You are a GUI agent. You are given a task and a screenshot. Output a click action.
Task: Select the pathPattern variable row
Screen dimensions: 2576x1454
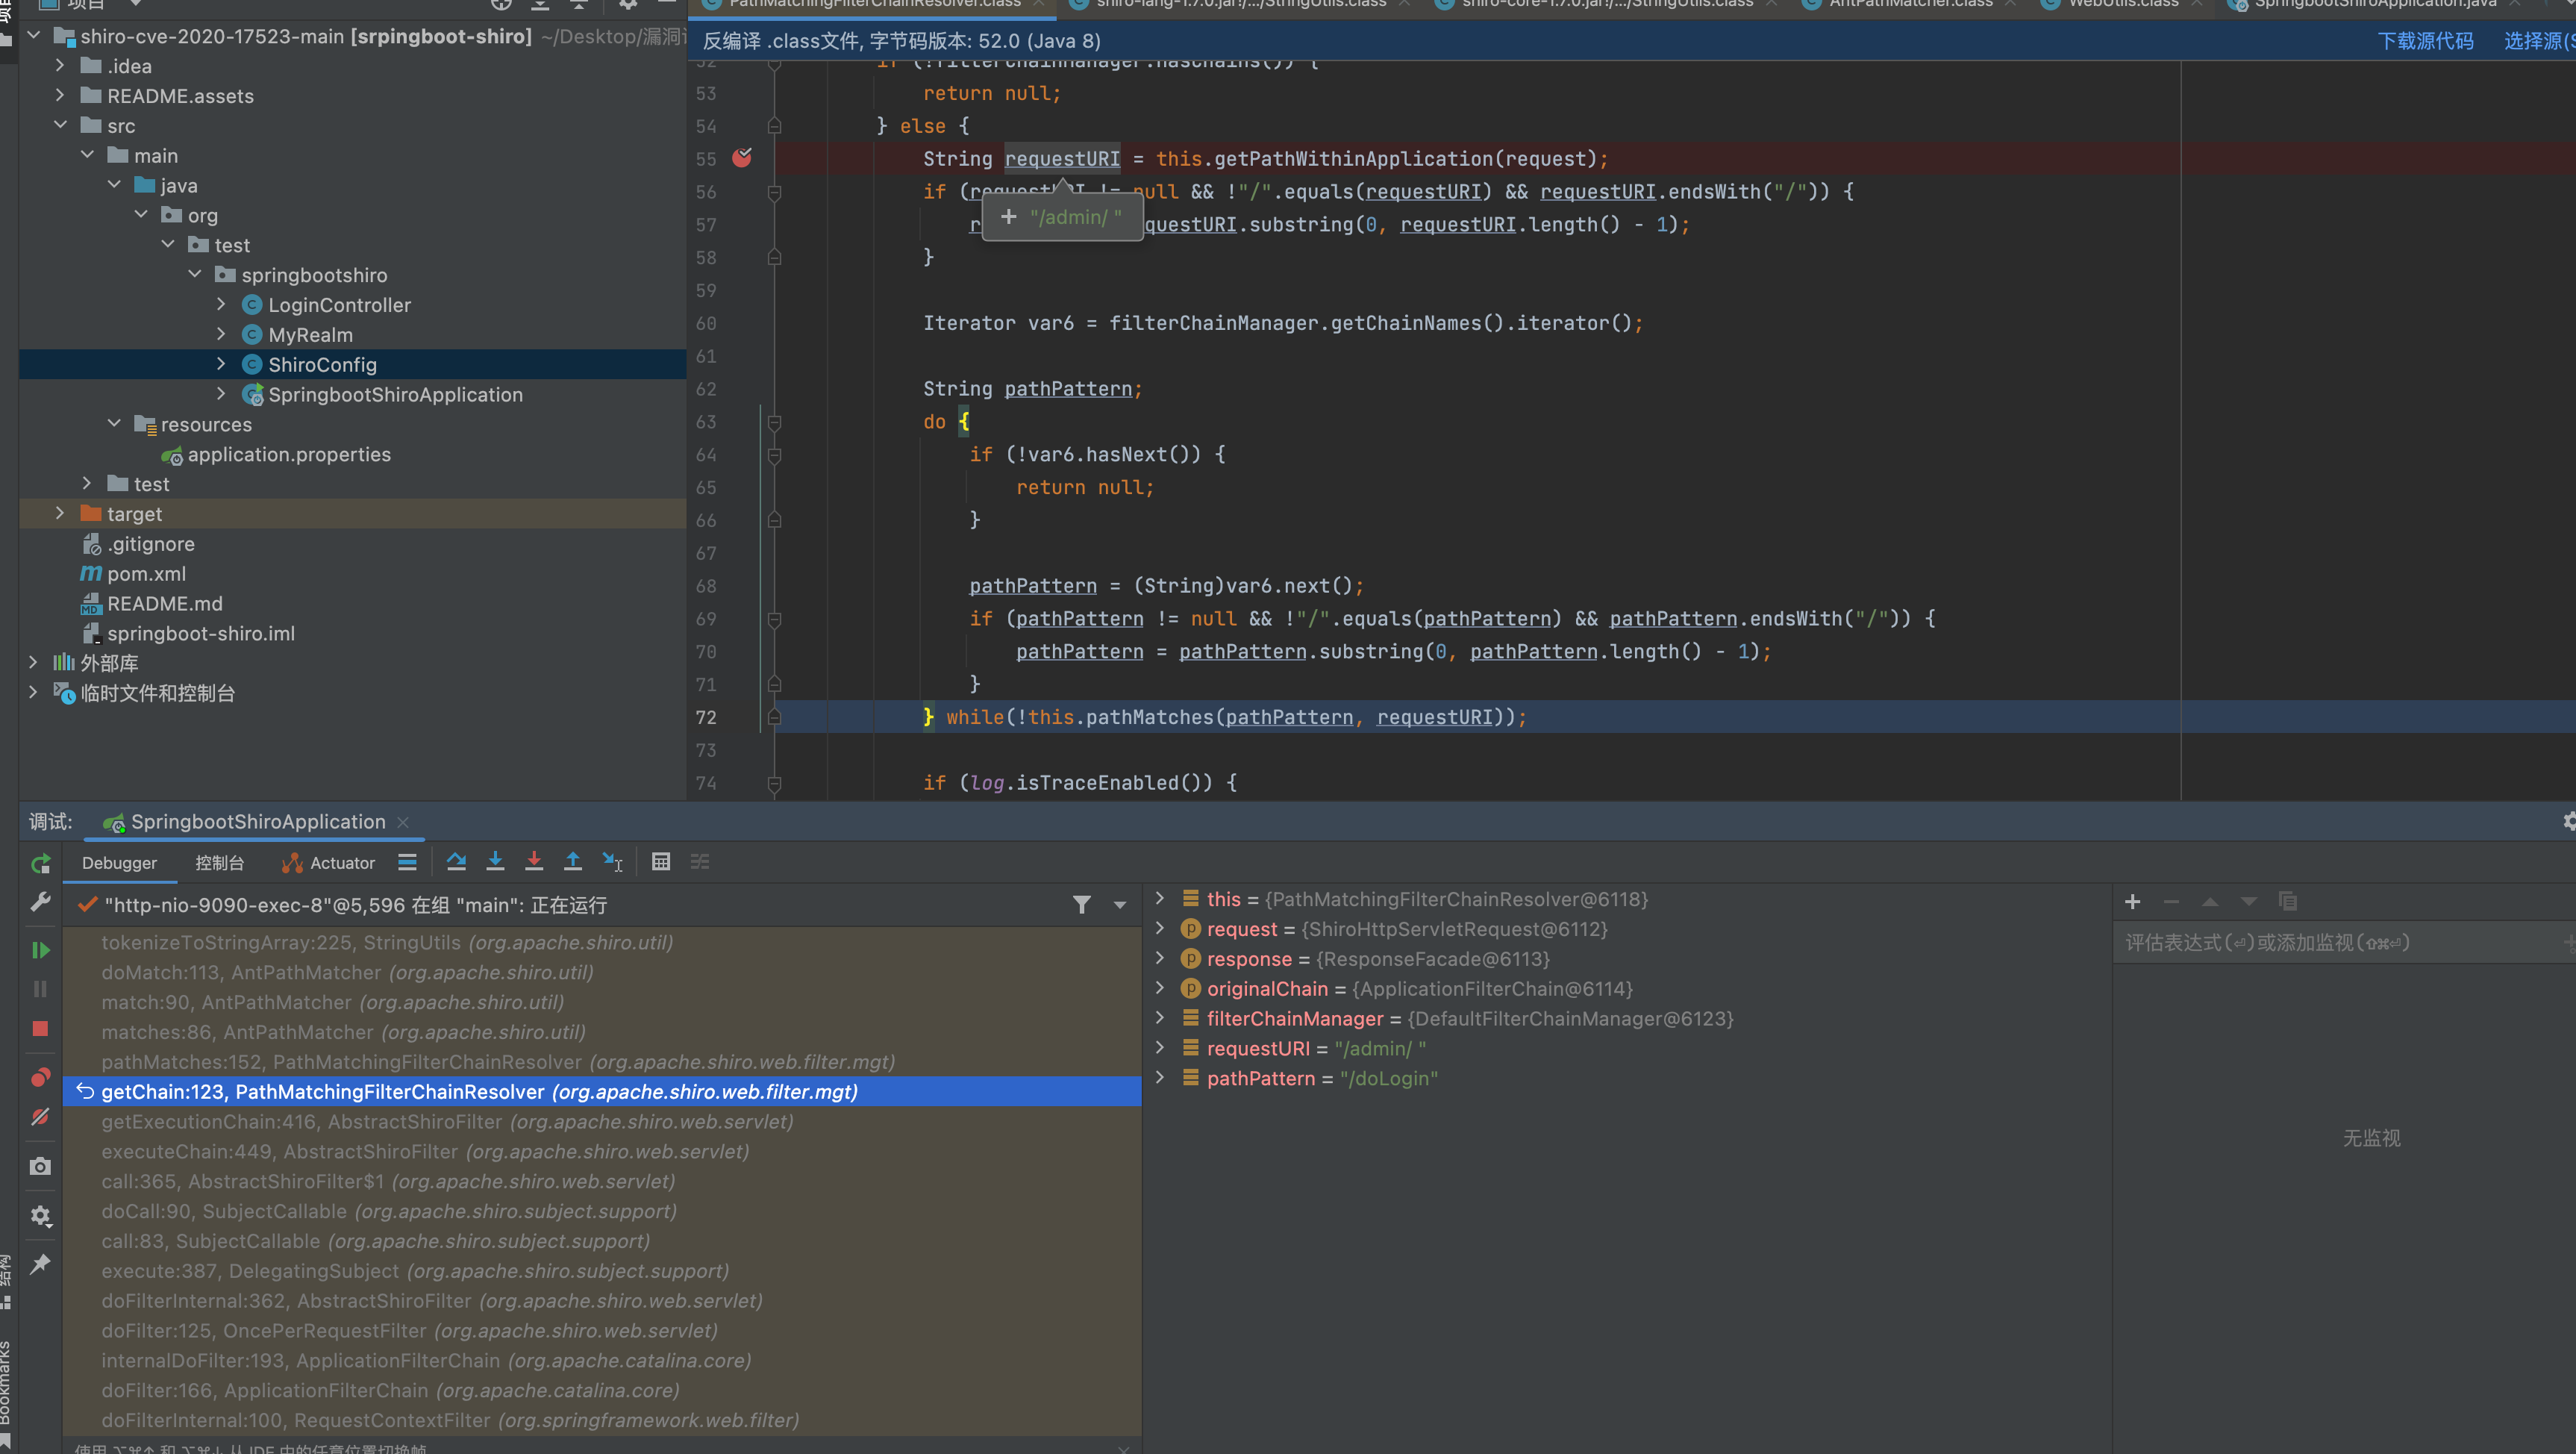(x=1630, y=1078)
